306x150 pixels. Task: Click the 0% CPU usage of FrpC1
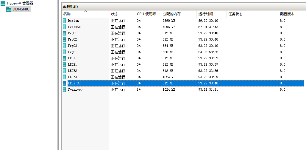pyautogui.click(x=138, y=33)
